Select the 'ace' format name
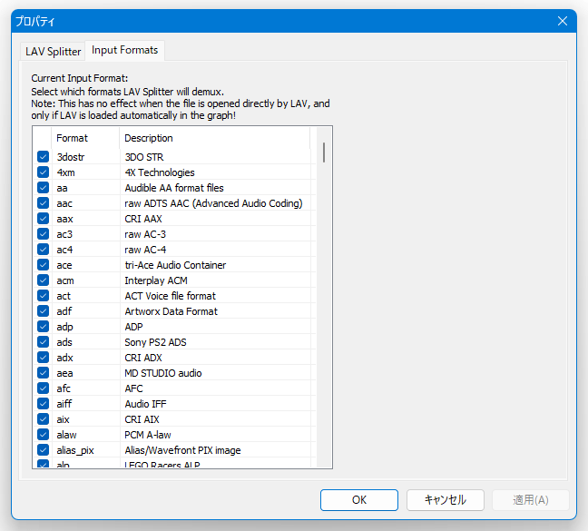 (x=64, y=265)
